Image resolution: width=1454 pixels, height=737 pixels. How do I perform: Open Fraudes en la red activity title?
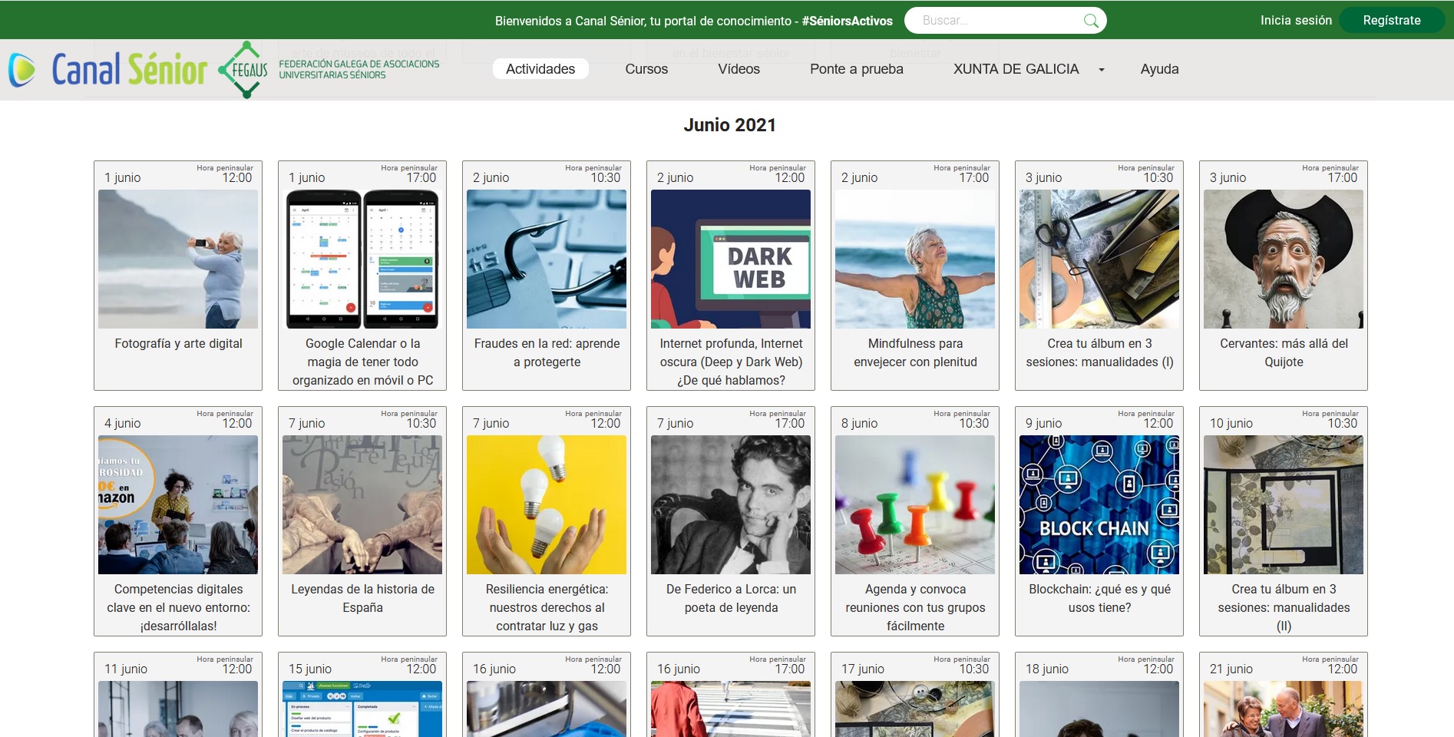(x=547, y=353)
